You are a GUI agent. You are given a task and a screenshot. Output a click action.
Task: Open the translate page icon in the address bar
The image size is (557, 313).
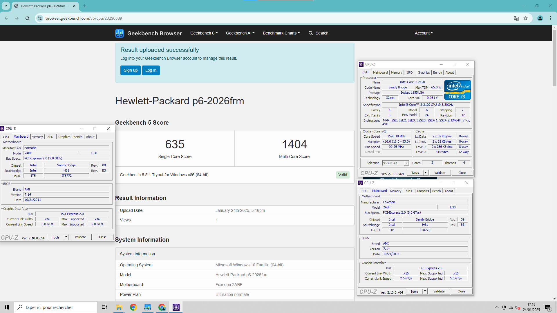(x=516, y=18)
